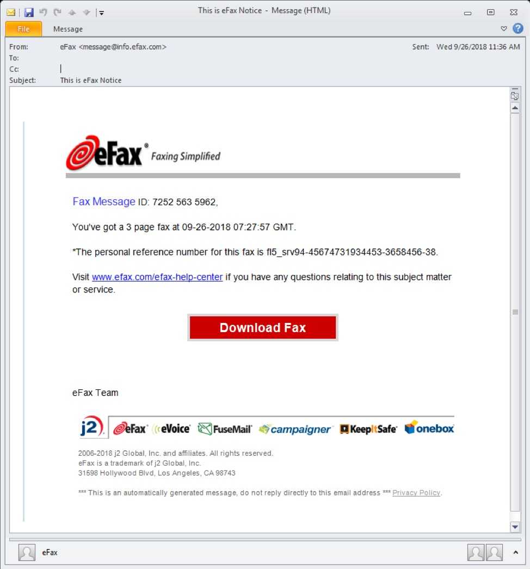Customize Quick Access Toolbar dropdown arrow

pyautogui.click(x=102, y=13)
